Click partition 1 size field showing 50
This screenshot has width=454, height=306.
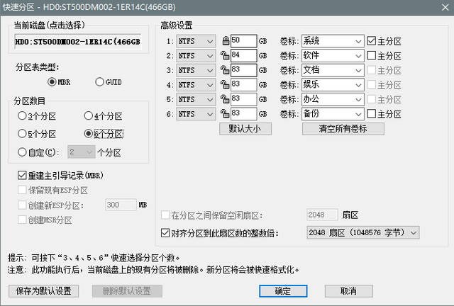coord(243,41)
